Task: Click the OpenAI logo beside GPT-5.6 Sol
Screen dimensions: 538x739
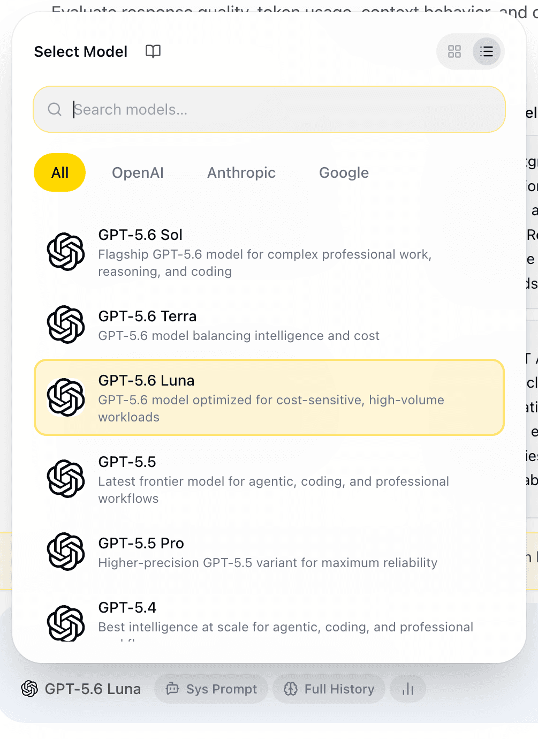Action: [66, 252]
